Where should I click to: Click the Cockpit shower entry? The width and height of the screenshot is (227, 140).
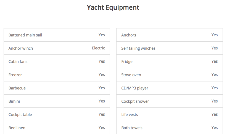point(135,101)
